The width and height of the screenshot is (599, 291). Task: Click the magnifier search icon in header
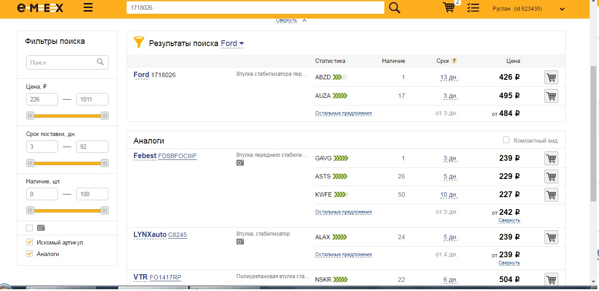(x=394, y=8)
